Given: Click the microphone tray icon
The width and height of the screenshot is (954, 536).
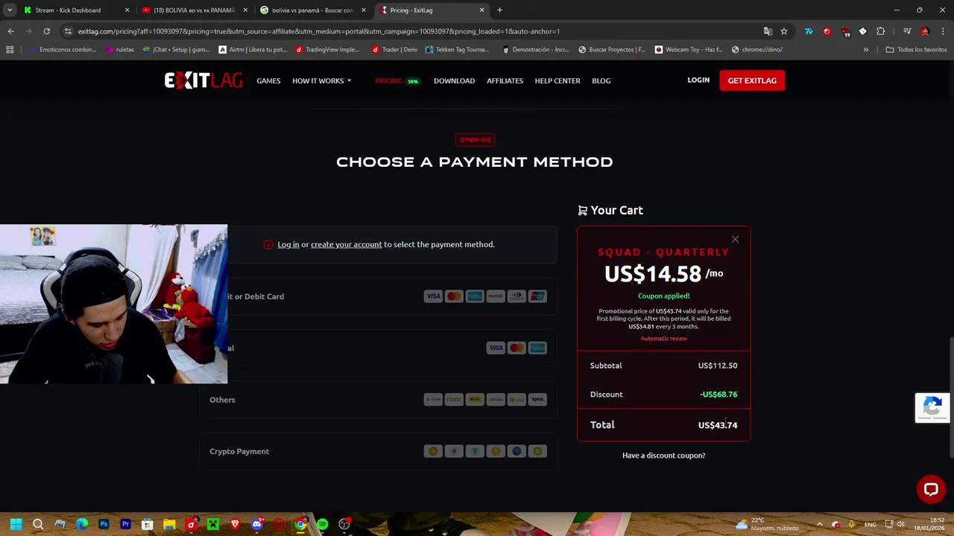Looking at the screenshot, I should pos(851,524).
